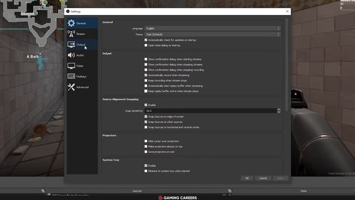Enable confirmation dialog when stopping recording
The height and width of the screenshot is (200, 355).
pos(146,70)
